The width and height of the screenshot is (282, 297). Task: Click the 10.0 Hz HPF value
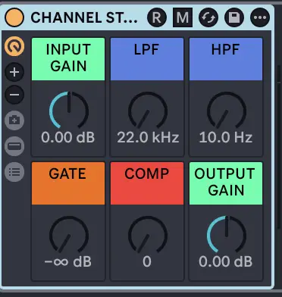tap(226, 138)
